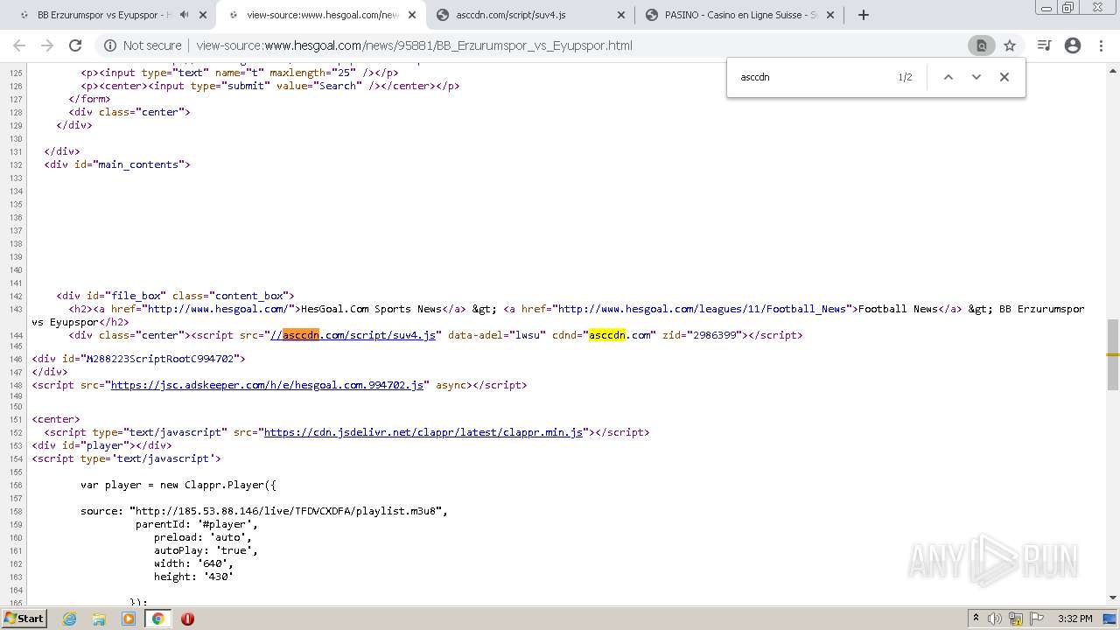Bookmark this page with the star icon
This screenshot has width=1120, height=630.
click(1010, 45)
